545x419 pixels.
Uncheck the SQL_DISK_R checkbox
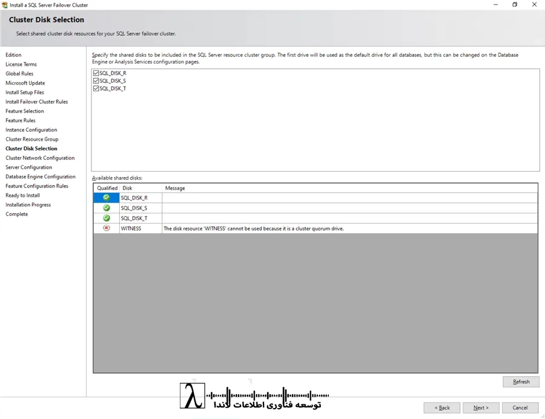coord(96,73)
